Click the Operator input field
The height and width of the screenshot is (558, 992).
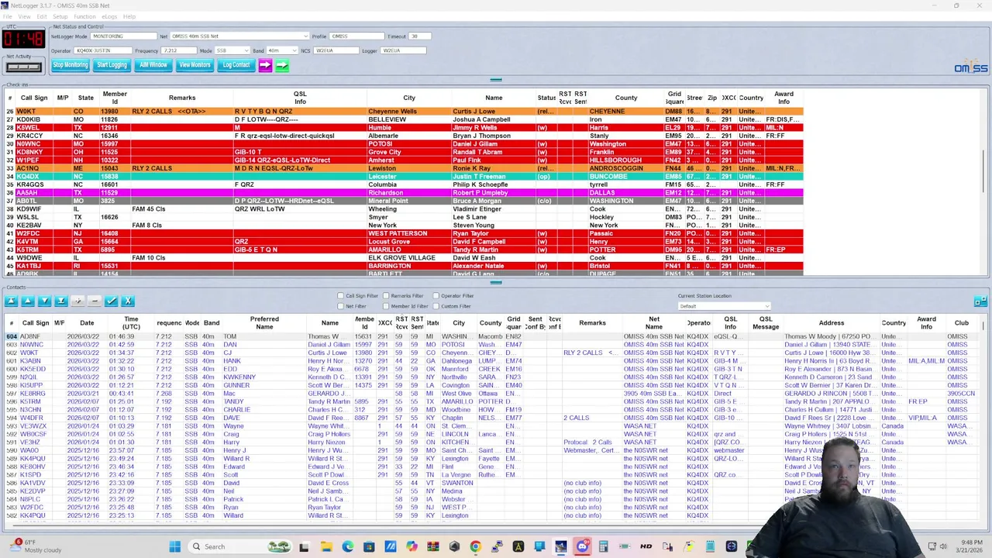pos(103,50)
